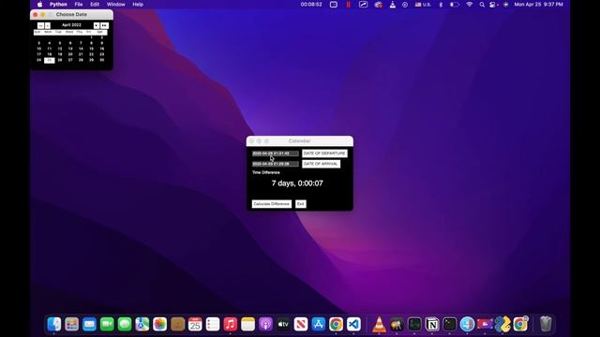This screenshot has width=600, height=337.
Task: Open App Store from the dock
Action: point(319,324)
